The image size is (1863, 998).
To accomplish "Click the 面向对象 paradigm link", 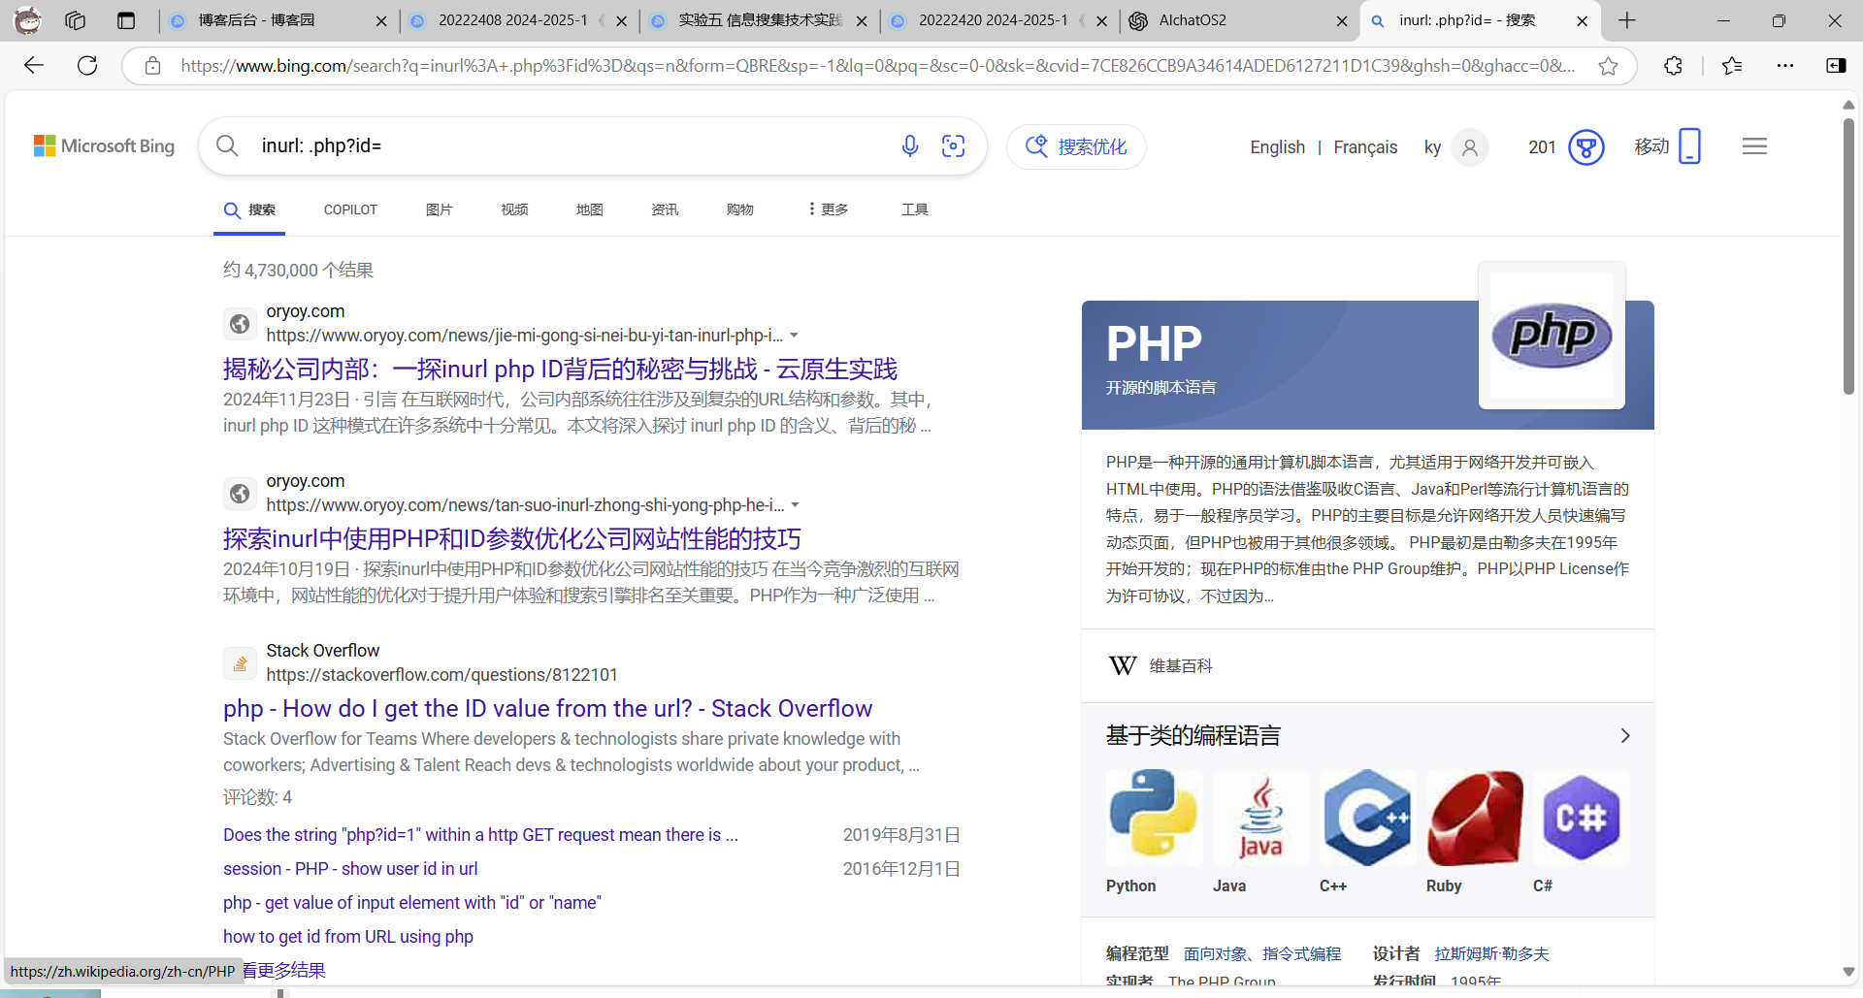I will [1216, 954].
